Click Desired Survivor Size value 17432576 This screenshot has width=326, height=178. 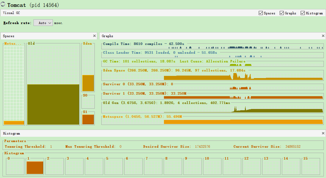click(202, 146)
